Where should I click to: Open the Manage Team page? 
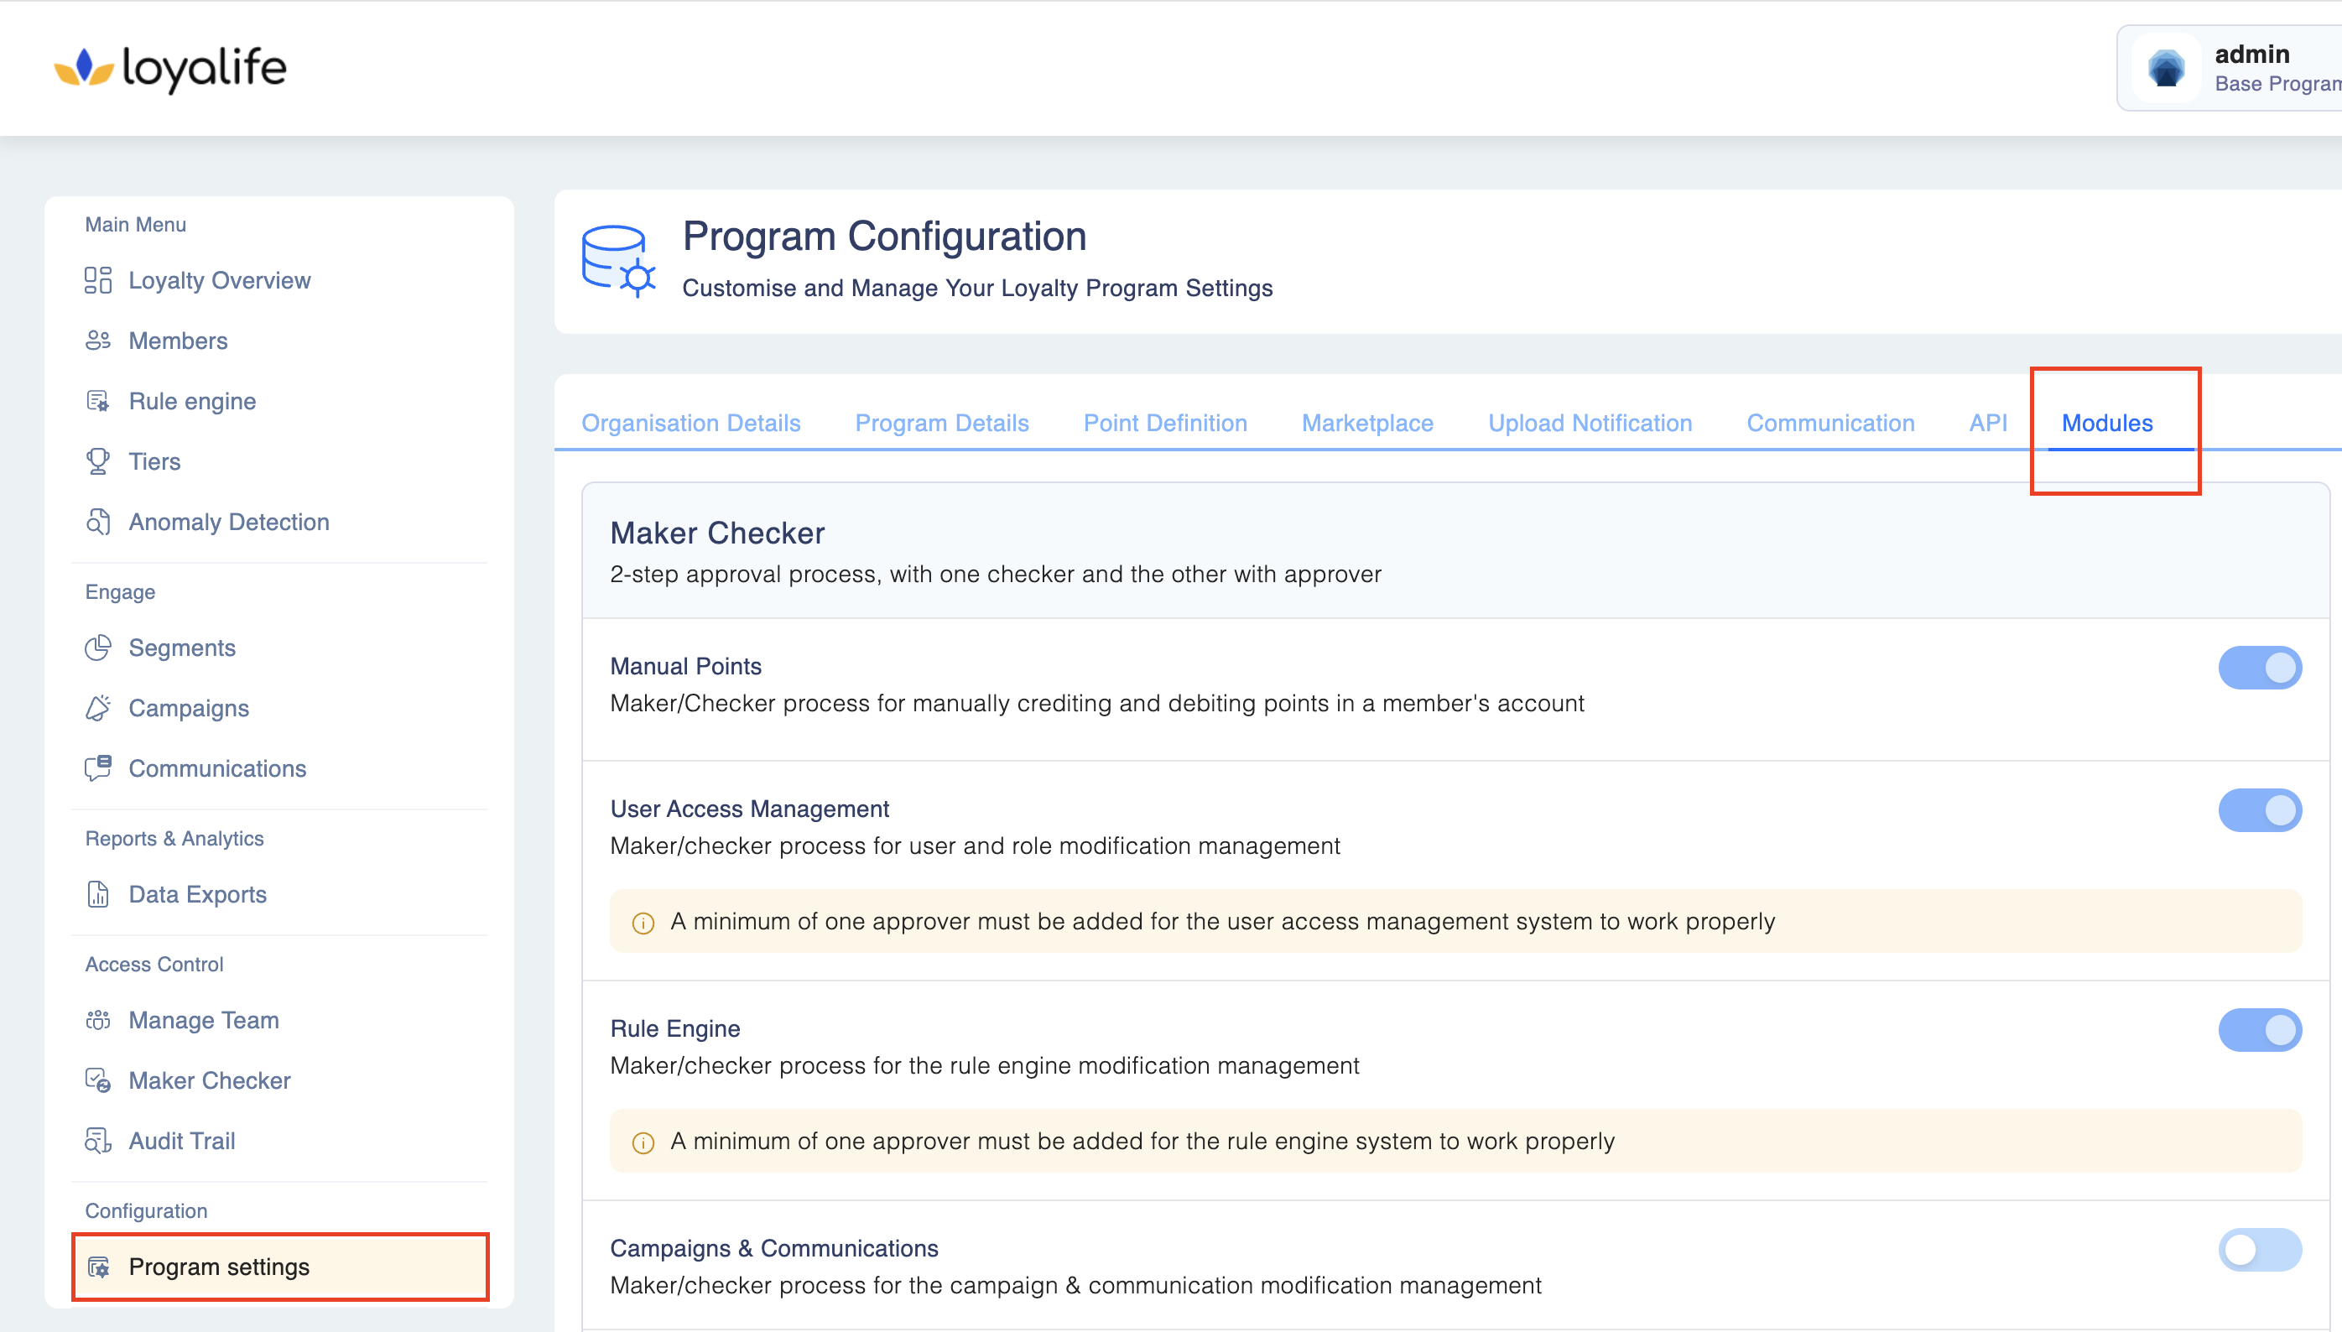click(x=203, y=1020)
